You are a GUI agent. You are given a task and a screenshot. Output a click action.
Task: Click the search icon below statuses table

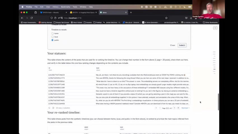pyautogui.click(x=49, y=108)
